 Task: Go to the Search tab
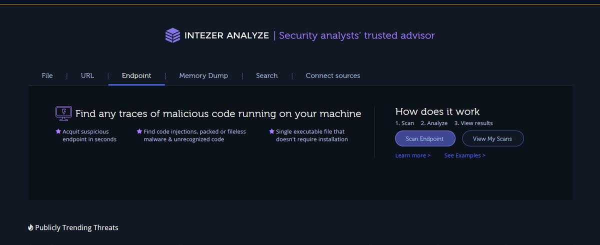[267, 75]
